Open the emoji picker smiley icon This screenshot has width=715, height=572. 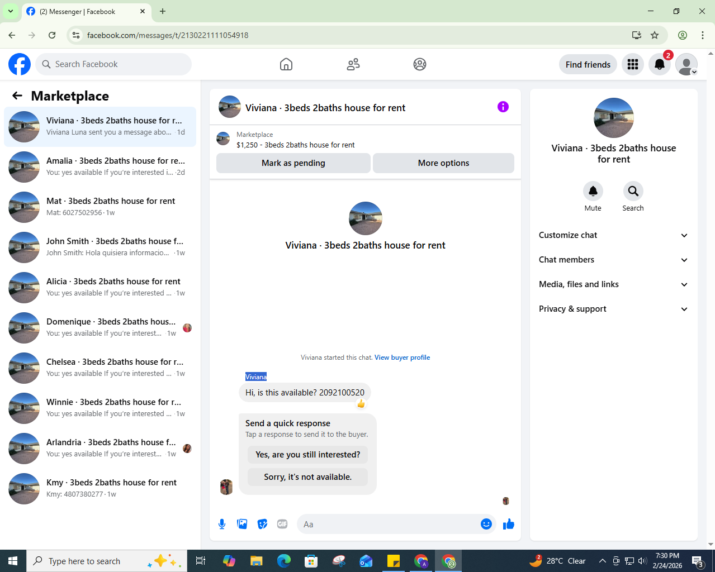pyautogui.click(x=486, y=524)
